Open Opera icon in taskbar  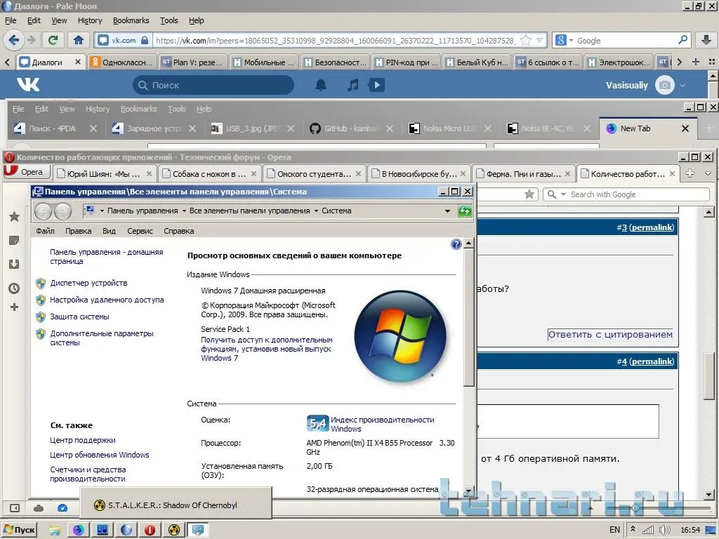[x=150, y=530]
